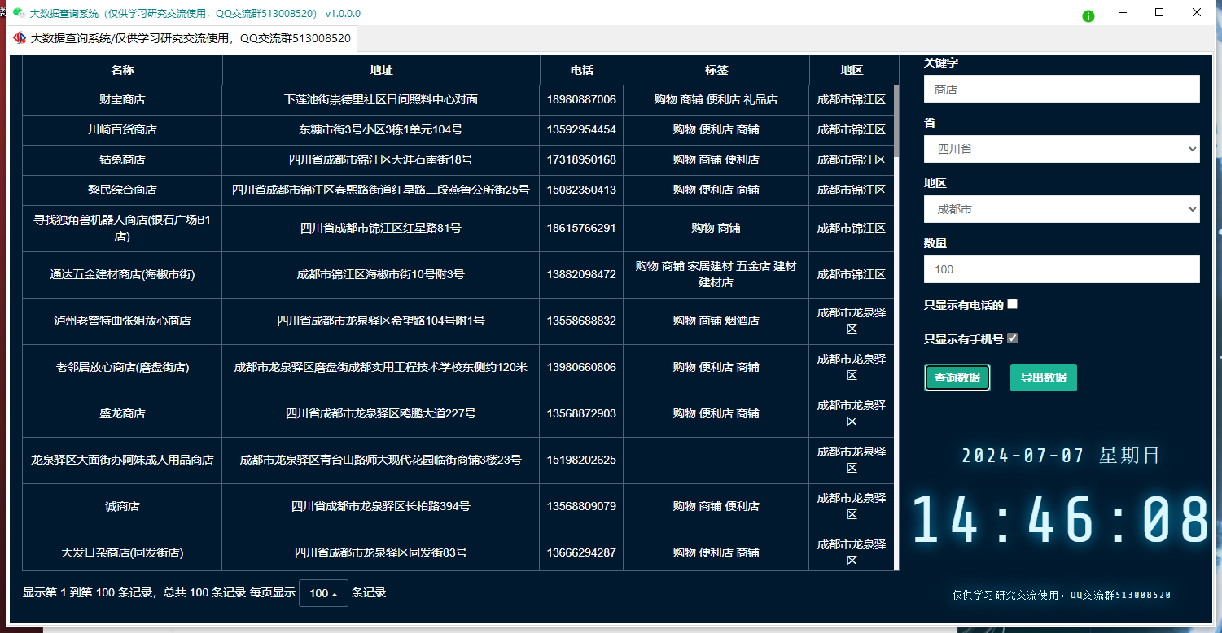This screenshot has width=1222, height=633.
Task: Minimize the application window
Action: [x=1122, y=13]
